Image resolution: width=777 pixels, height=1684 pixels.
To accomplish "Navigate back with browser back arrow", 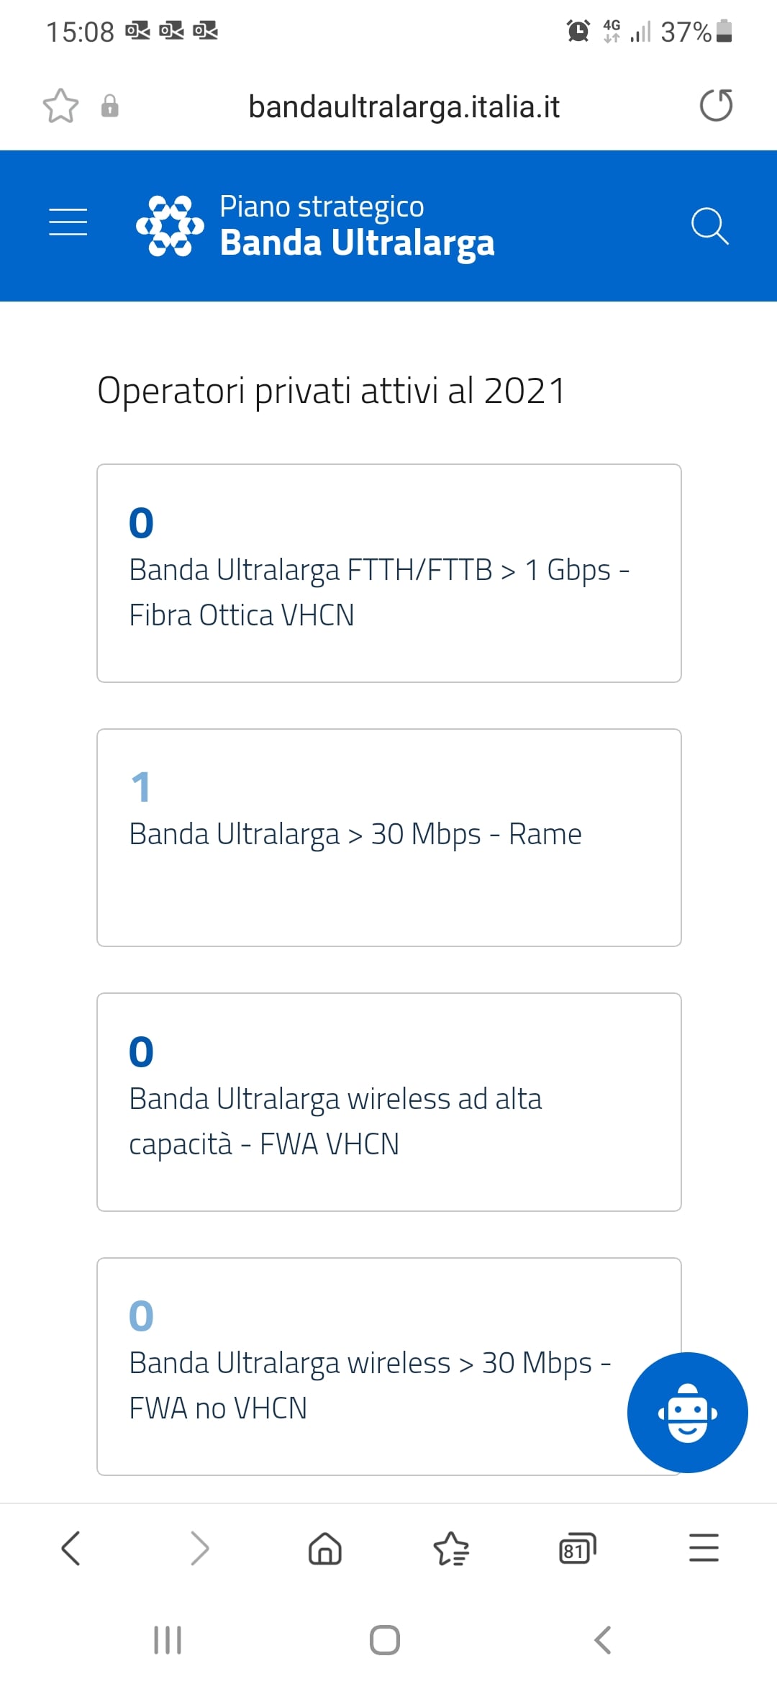I will [x=71, y=1549].
